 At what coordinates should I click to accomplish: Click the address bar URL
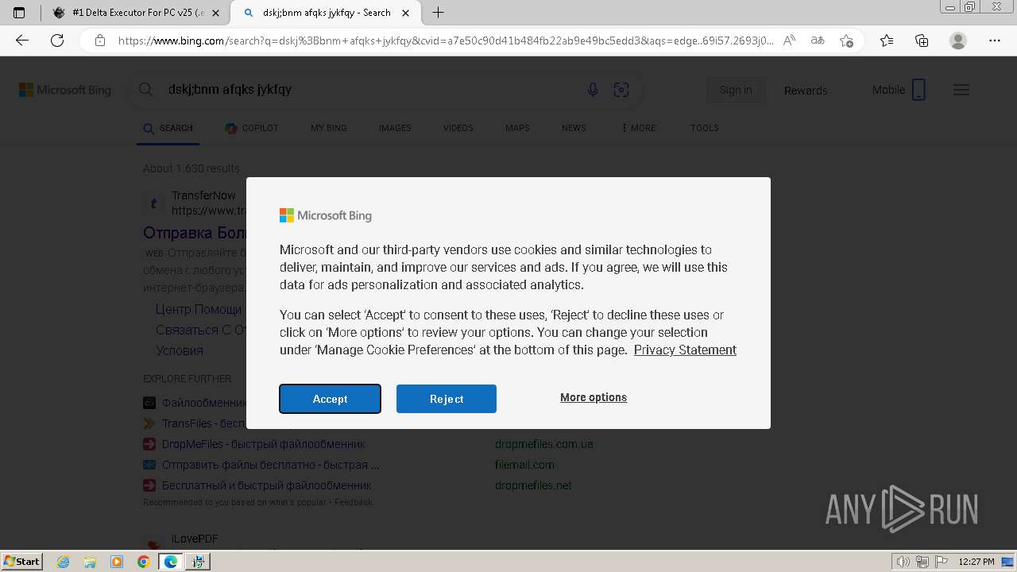coord(445,41)
